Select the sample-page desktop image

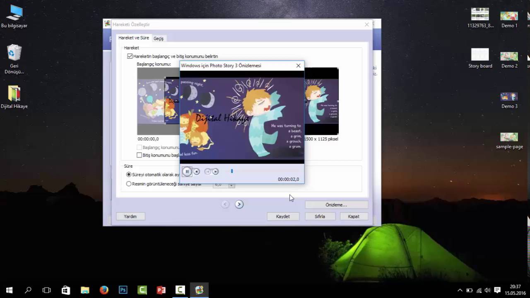[509, 140]
